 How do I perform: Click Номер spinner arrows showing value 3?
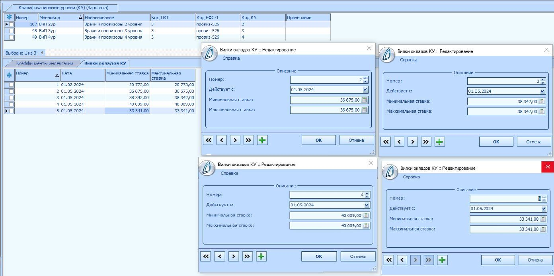pyautogui.click(x=543, y=81)
